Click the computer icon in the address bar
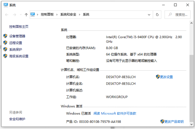 coord(33,14)
